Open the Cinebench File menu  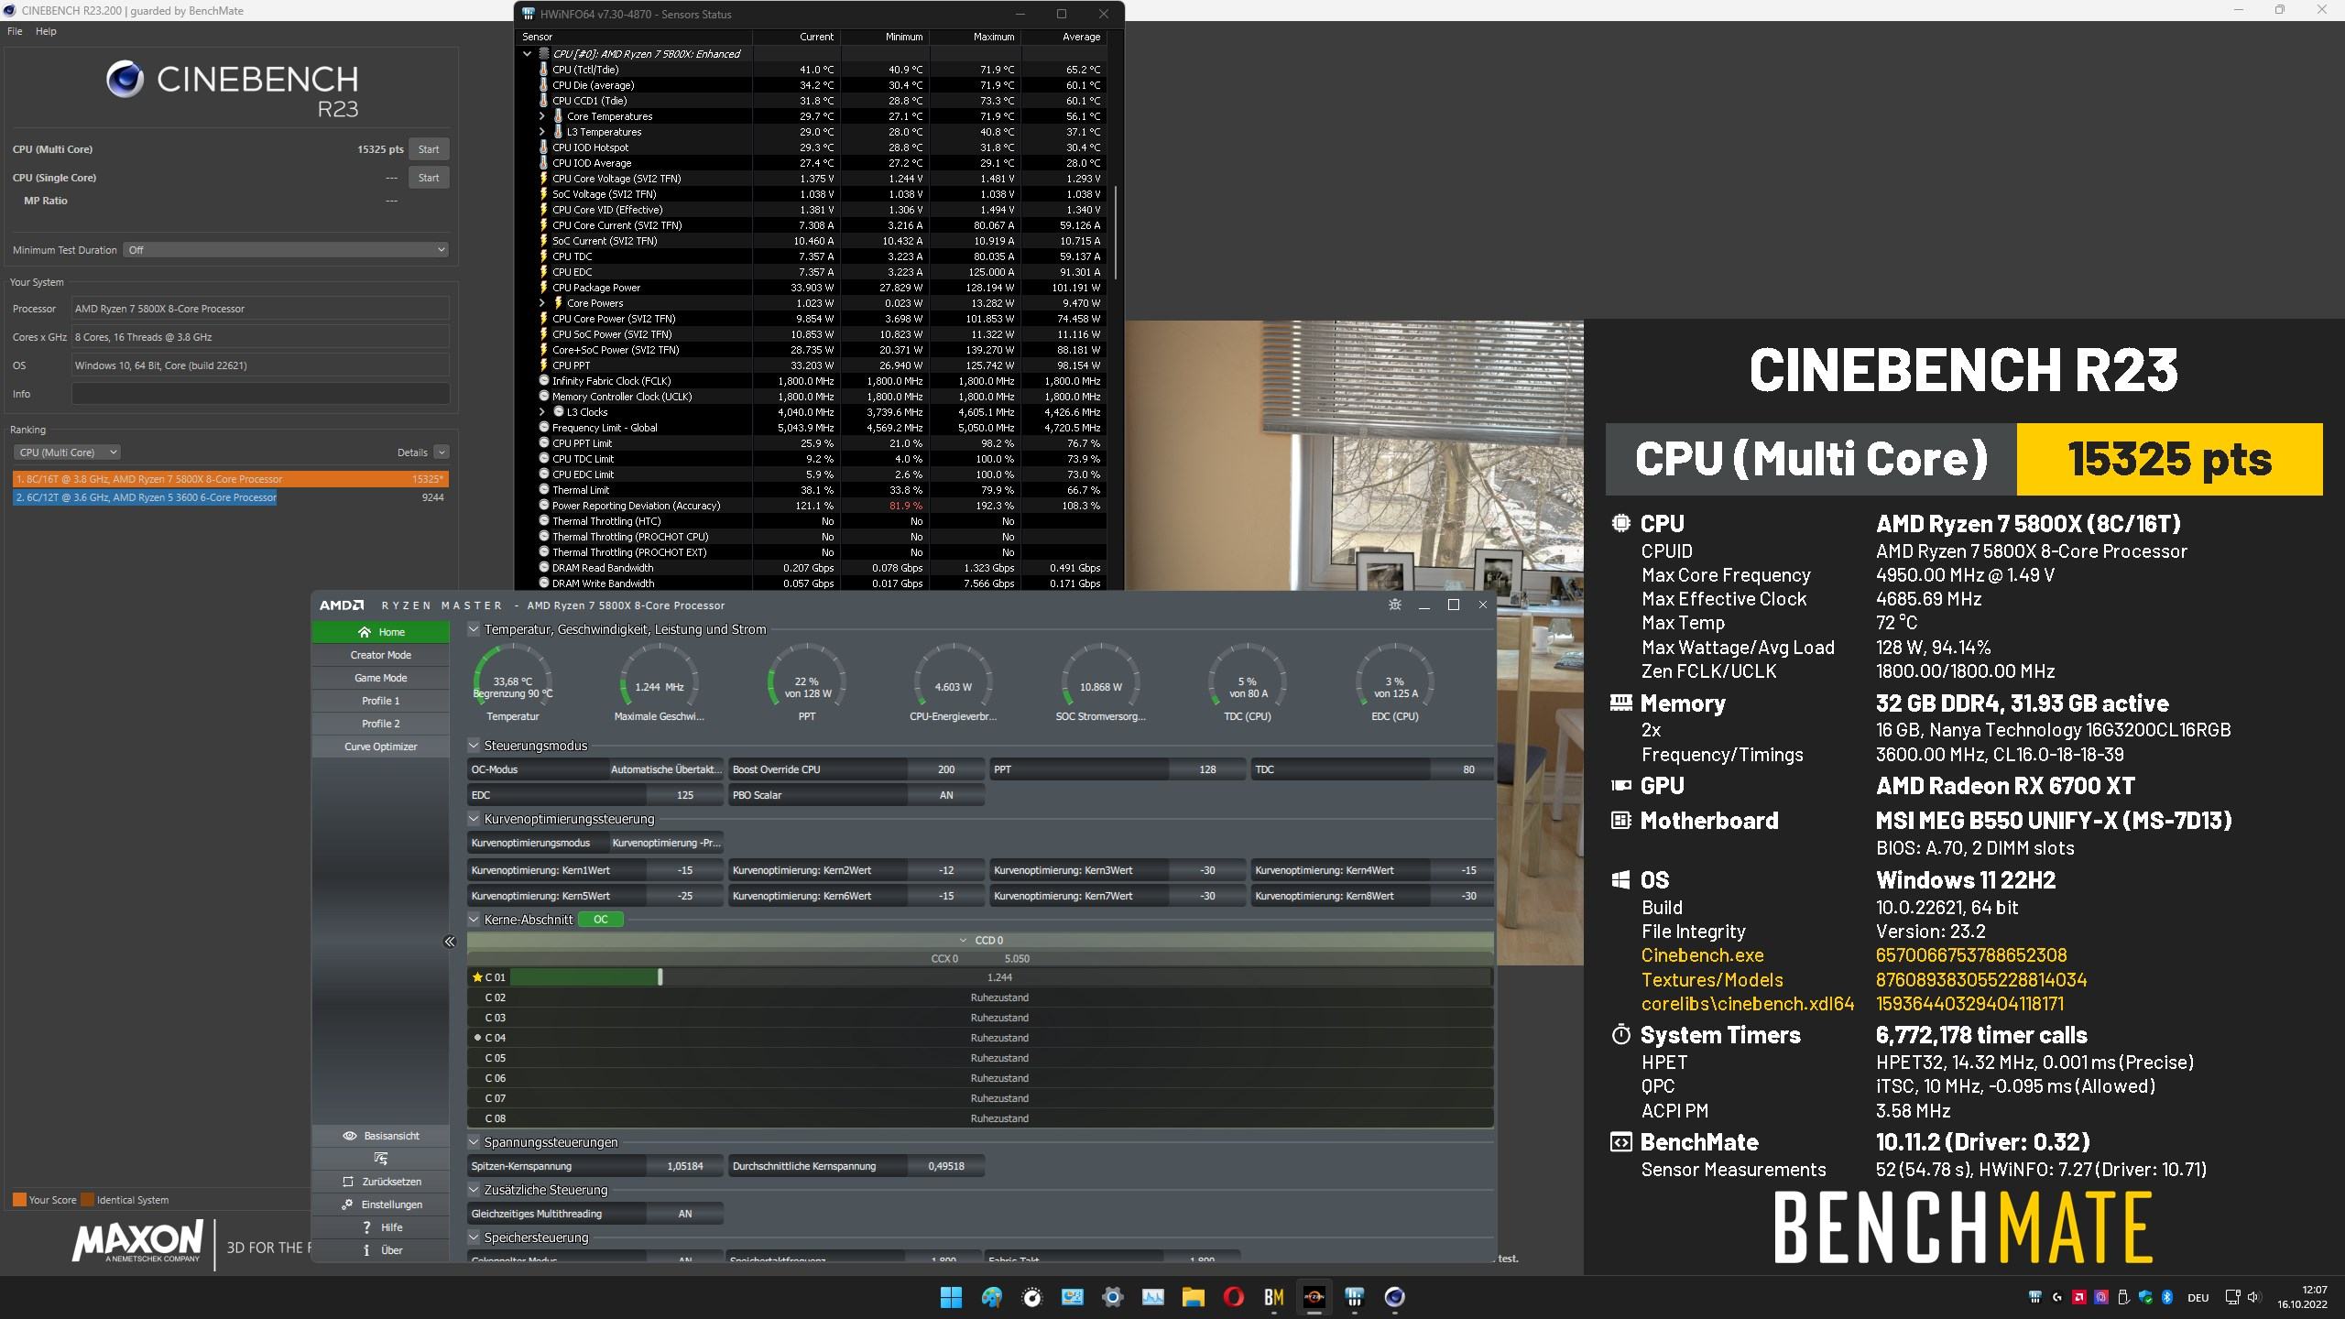coord(15,31)
